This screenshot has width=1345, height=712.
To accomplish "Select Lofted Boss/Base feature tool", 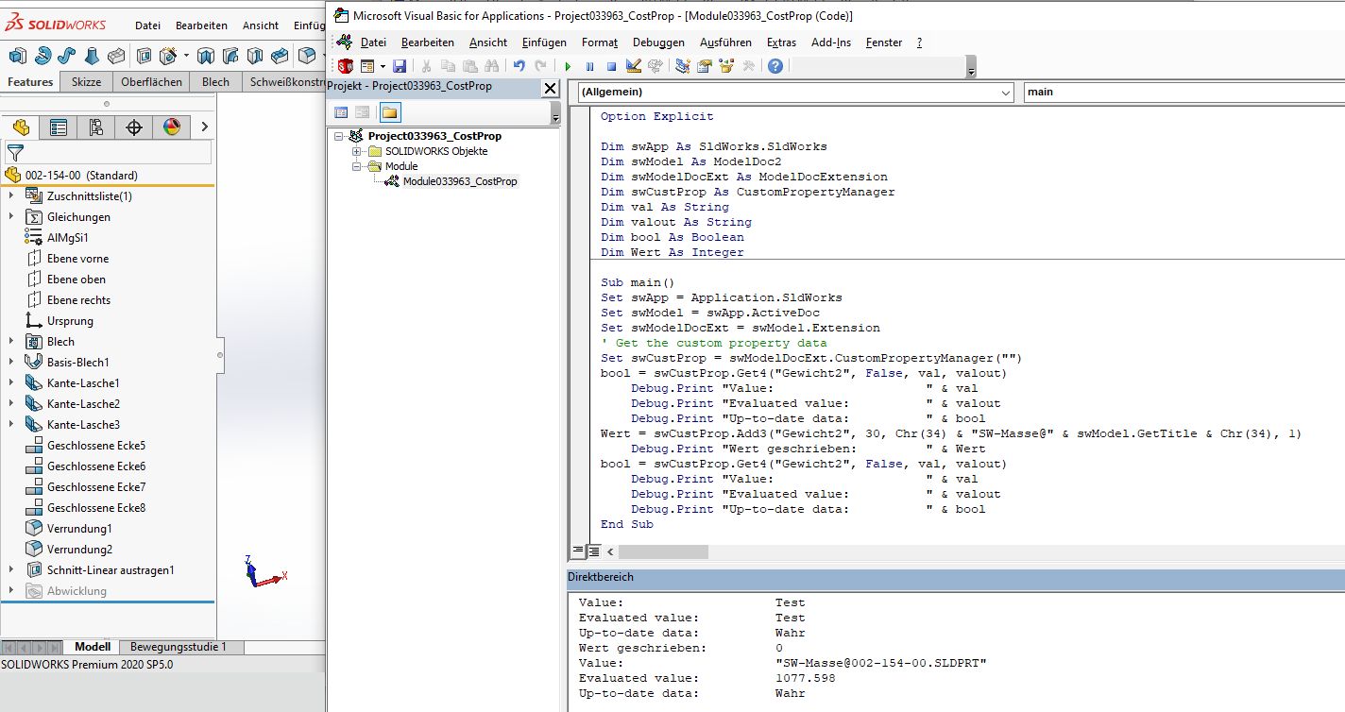I will tap(93, 55).
